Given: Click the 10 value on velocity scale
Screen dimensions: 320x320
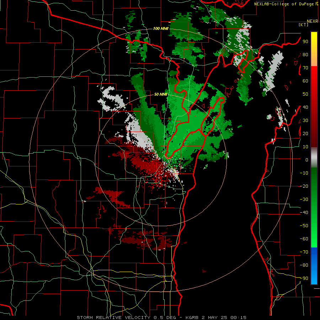Looking at the screenshot, I should pos(305,147).
